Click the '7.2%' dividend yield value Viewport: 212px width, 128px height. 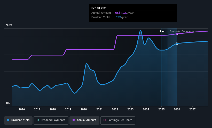tap(118, 17)
